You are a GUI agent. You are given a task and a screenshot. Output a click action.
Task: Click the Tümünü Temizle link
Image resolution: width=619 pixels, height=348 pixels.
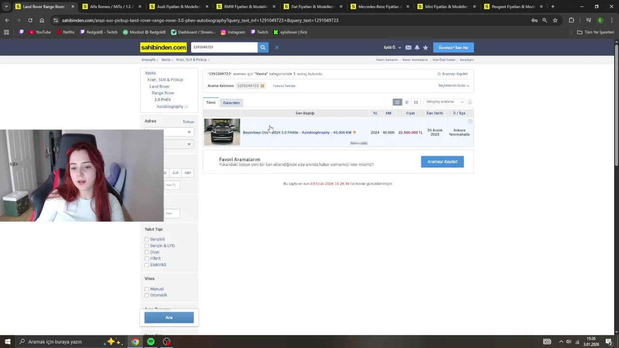pyautogui.click(x=284, y=86)
